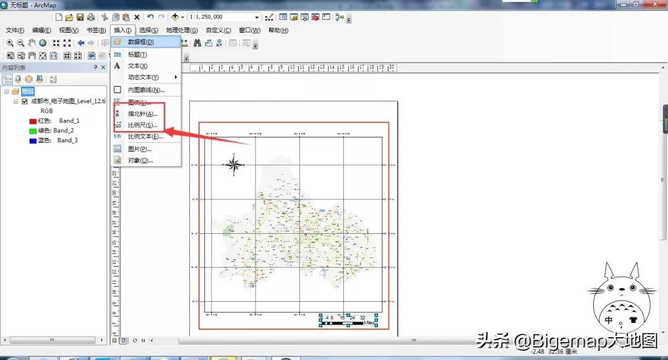Image resolution: width=668 pixels, height=360 pixels.
Task: Collapse the 成都市_电子地图_Level_12 layer legend
Action: [x=15, y=101]
